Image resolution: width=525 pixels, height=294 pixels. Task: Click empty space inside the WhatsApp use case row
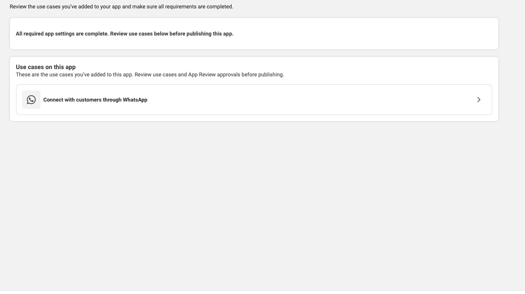pos(305,100)
